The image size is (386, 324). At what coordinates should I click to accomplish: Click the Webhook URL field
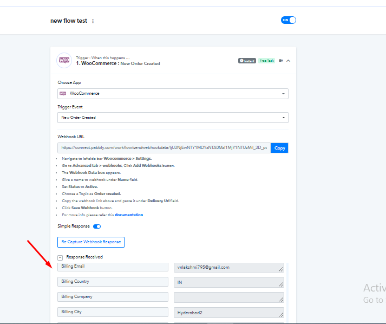(164, 148)
